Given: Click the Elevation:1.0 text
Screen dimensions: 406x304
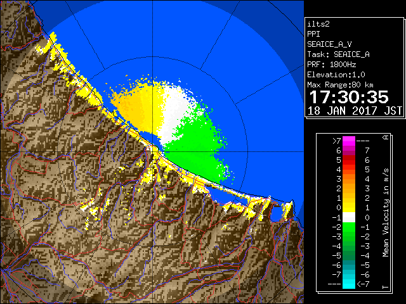Looking at the screenshot, I should (336, 75).
